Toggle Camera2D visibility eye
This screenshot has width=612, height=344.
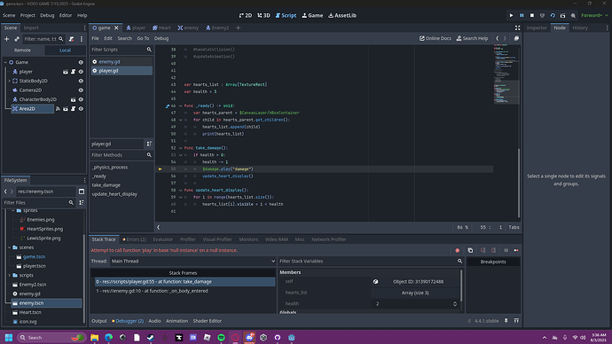point(81,90)
